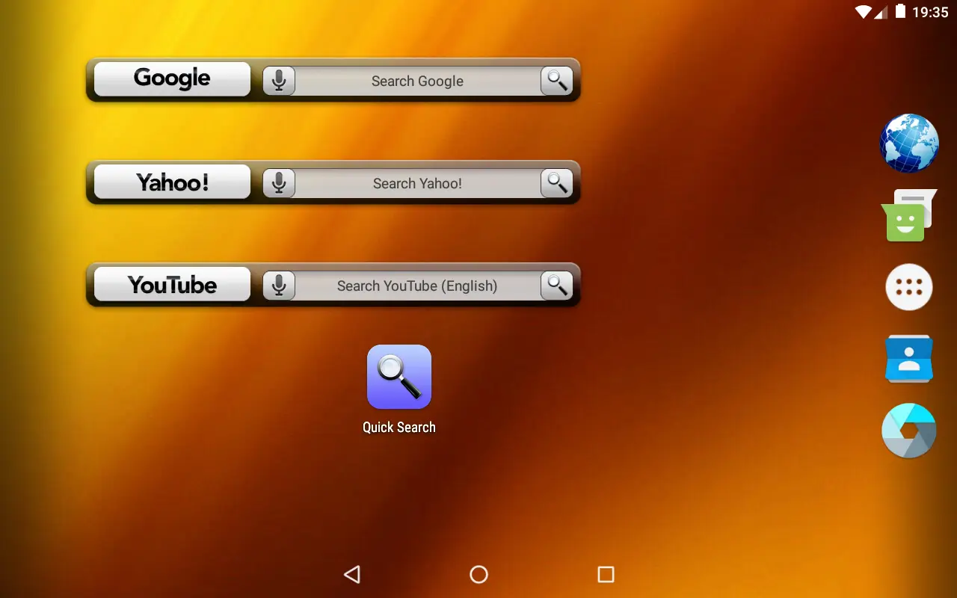Tap the Google label on the search widget
The width and height of the screenshot is (957, 598).
click(170, 78)
